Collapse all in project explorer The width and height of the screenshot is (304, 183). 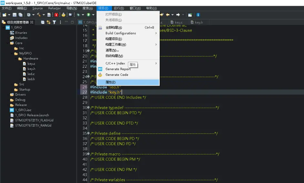click(x=43, y=22)
